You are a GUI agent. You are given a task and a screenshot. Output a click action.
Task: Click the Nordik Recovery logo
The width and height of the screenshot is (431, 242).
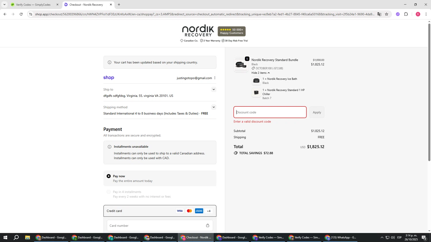198,31
